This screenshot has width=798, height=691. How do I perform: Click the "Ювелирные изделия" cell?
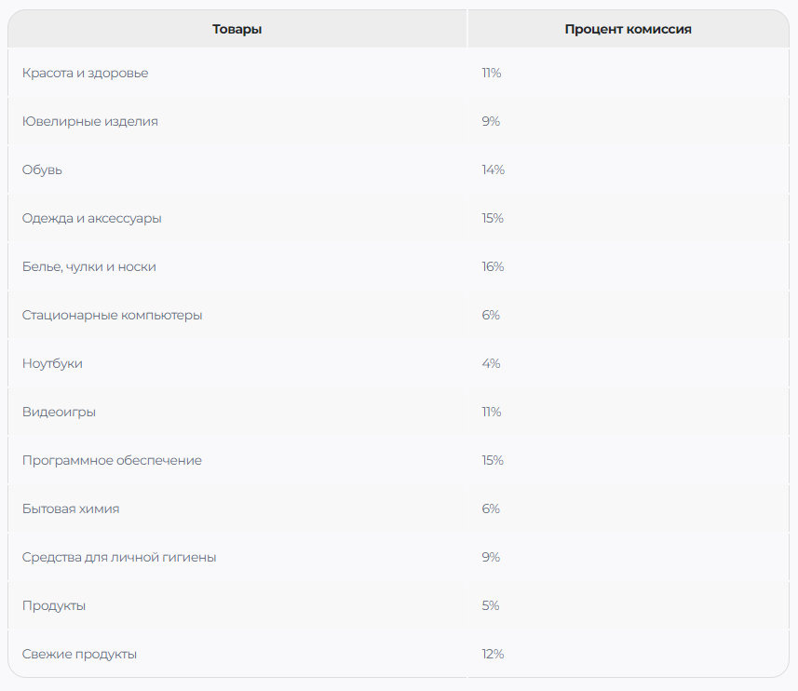click(90, 122)
